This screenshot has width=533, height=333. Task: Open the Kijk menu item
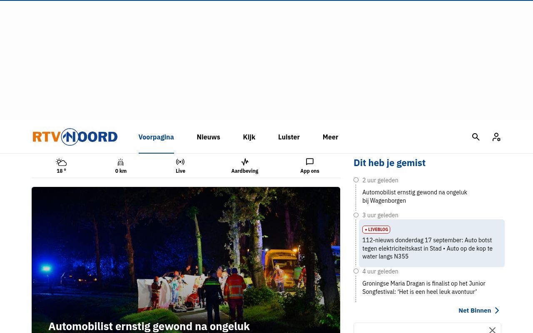click(249, 137)
